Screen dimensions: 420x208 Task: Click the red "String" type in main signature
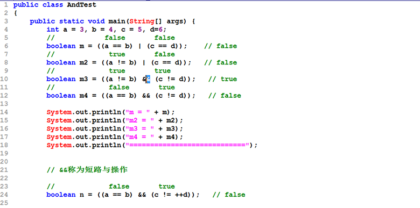(142, 21)
